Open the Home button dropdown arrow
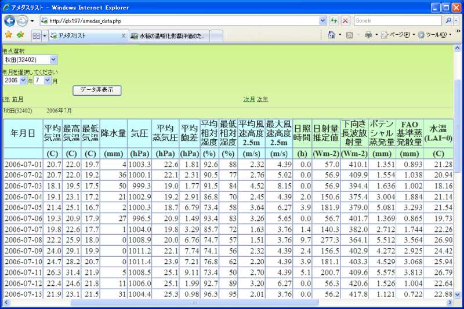Screen dimensions: 464x309 pos(340,35)
